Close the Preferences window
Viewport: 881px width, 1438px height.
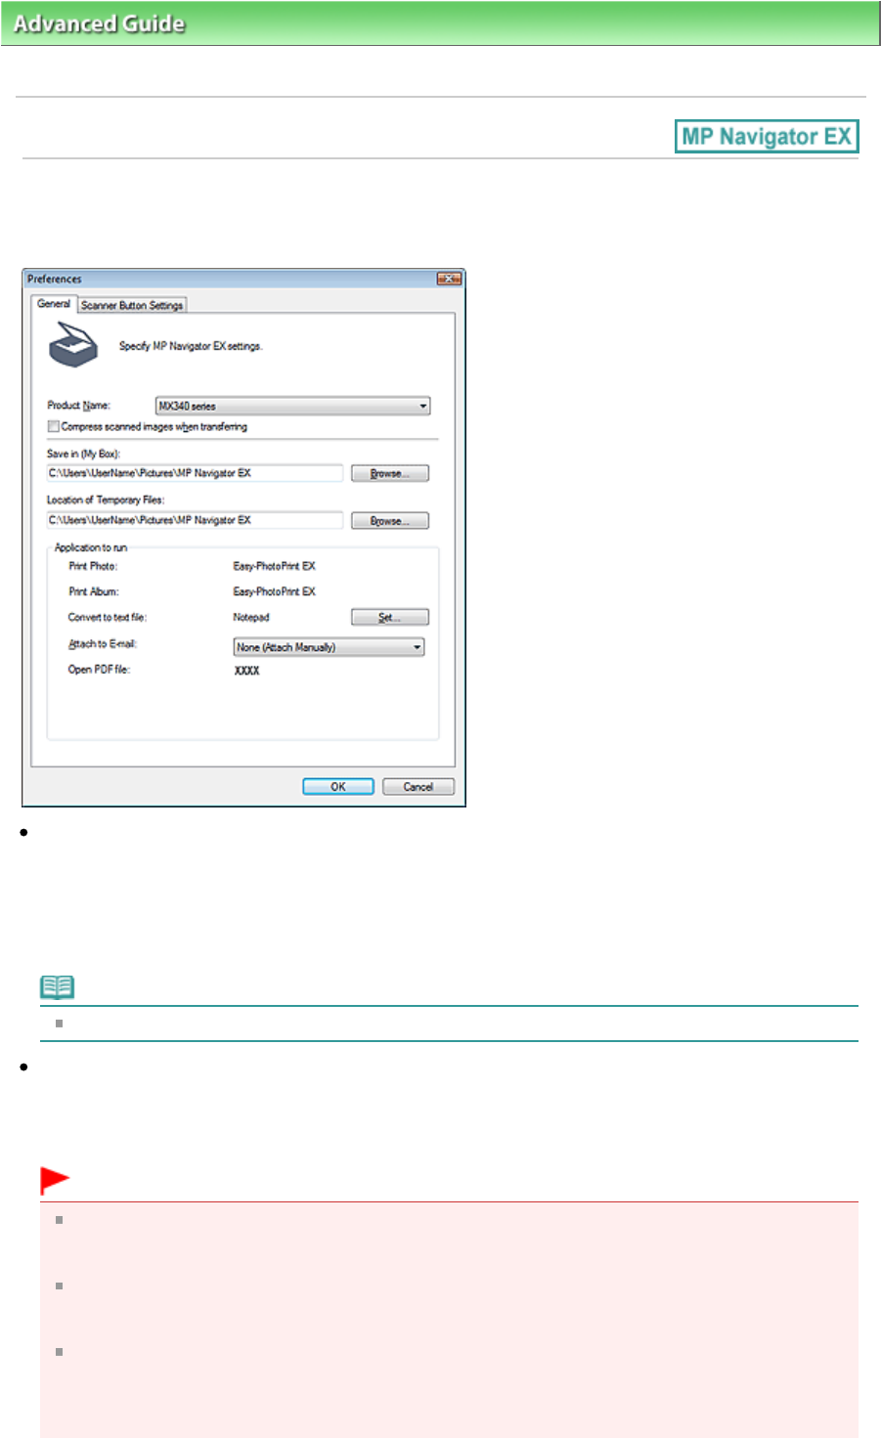tap(449, 279)
